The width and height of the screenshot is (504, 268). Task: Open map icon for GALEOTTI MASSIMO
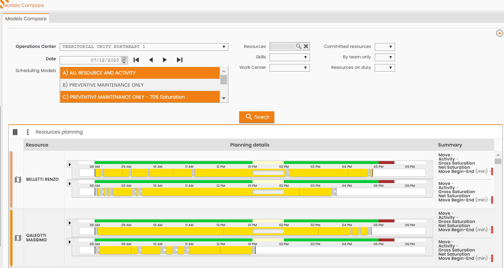point(18,238)
